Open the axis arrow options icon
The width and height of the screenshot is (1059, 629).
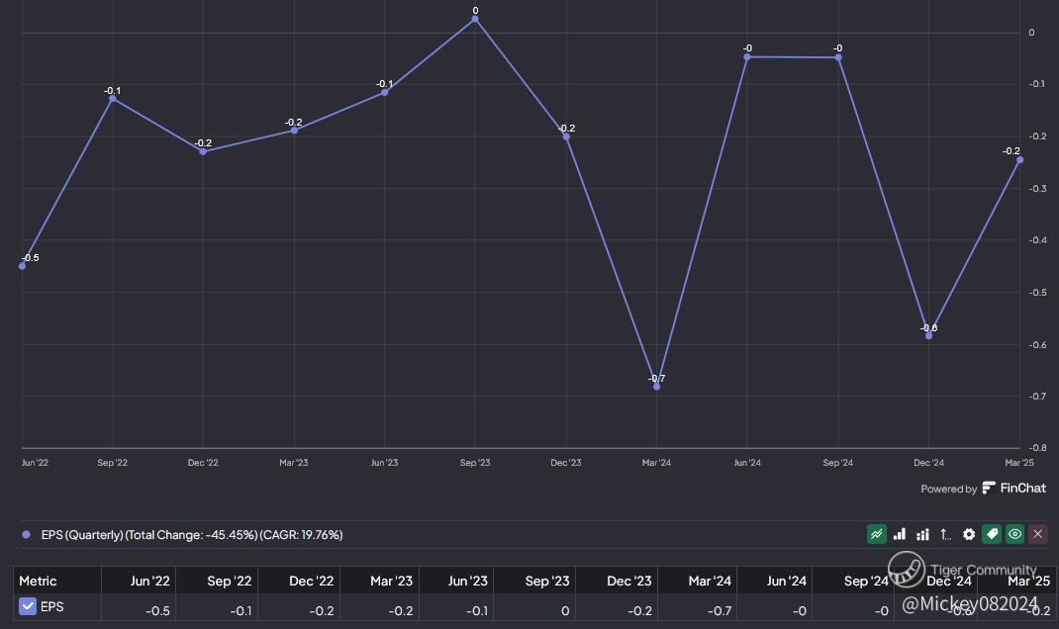[945, 534]
